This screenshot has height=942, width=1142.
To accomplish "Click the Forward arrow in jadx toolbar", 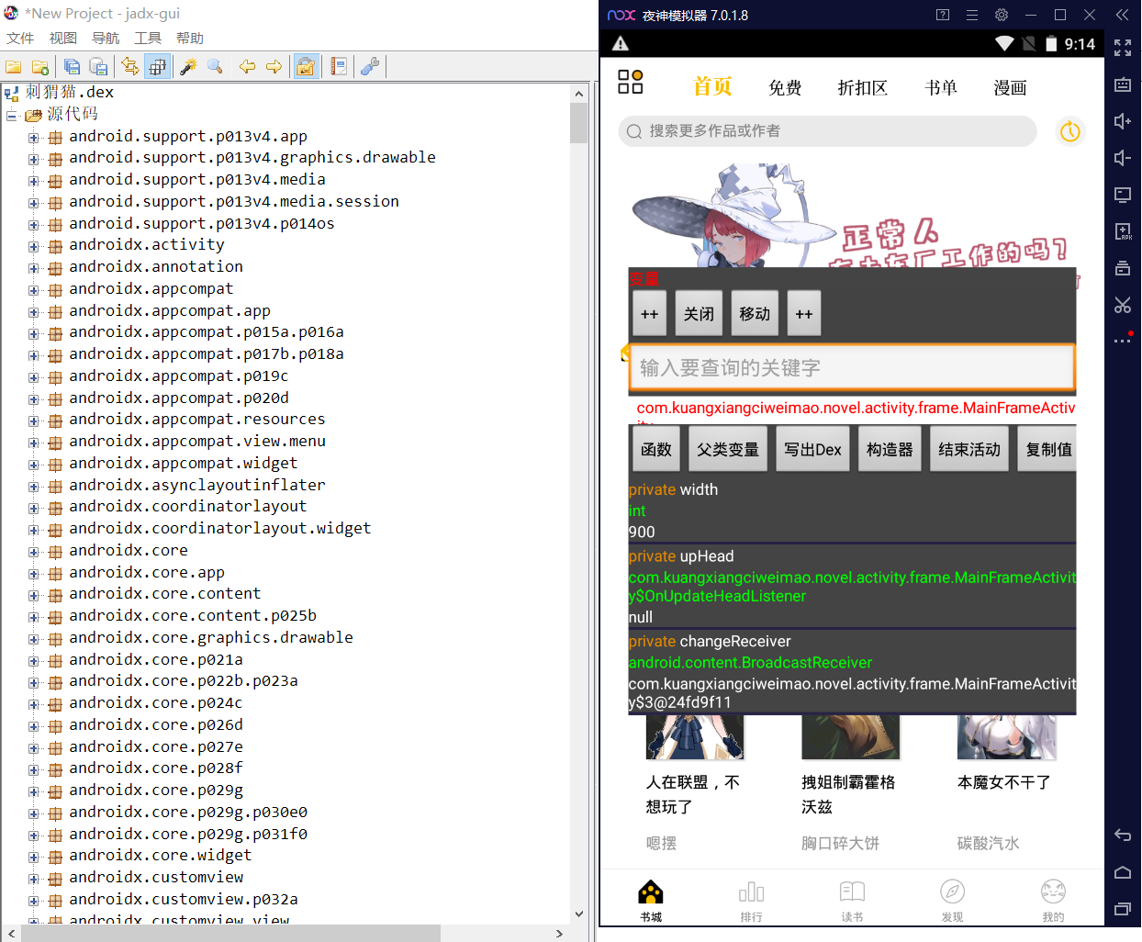I will click(274, 67).
